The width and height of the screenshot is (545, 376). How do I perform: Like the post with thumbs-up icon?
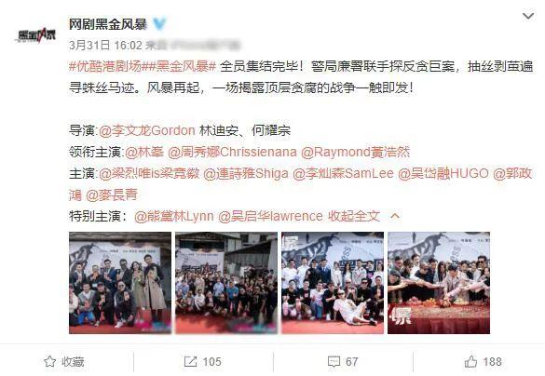pos(470,361)
